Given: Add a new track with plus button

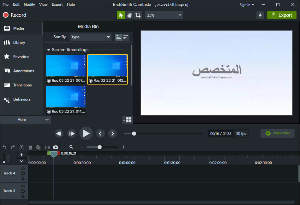Looking at the screenshot, I should (21, 155).
